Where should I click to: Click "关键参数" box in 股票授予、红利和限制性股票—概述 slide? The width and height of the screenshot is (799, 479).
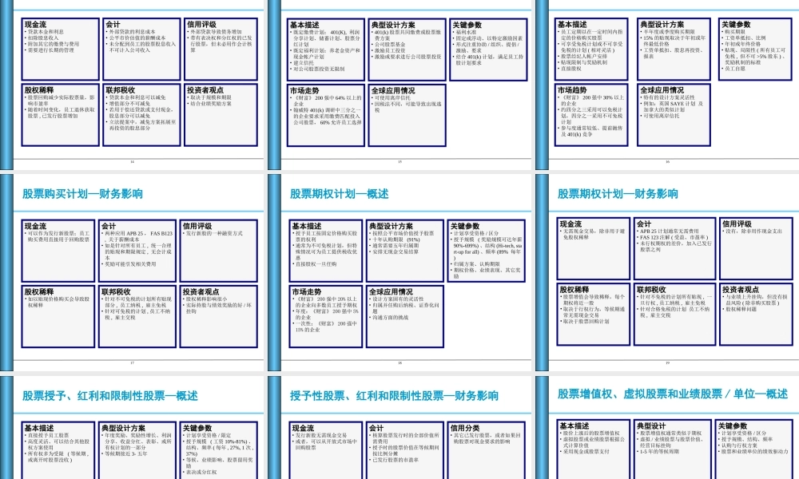click(219, 450)
